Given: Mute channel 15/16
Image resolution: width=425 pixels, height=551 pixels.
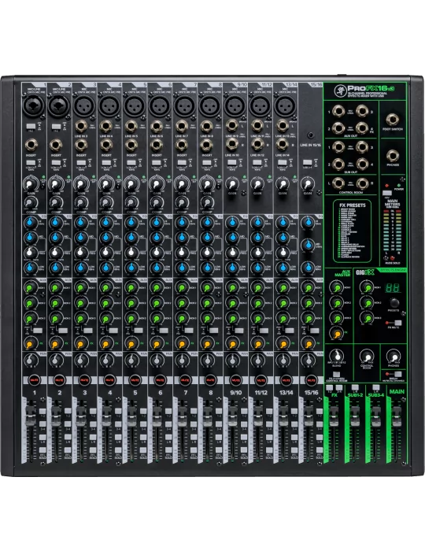Looking at the screenshot, I should 311,380.
